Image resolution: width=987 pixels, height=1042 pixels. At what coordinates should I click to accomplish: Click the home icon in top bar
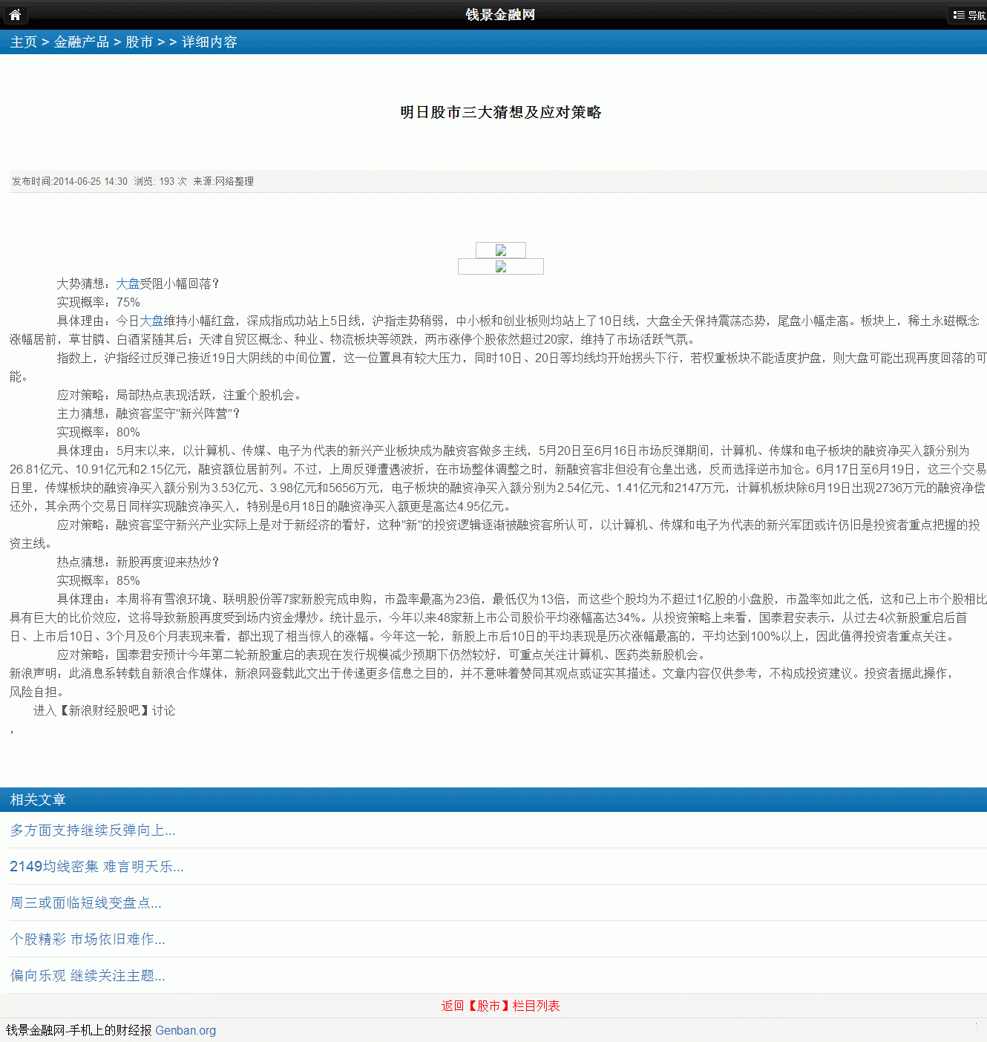click(x=15, y=14)
